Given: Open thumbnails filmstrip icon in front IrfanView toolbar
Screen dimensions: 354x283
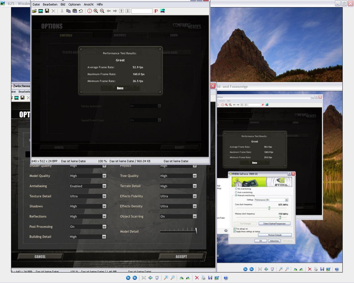Looking at the screenshot, I should [40, 11].
